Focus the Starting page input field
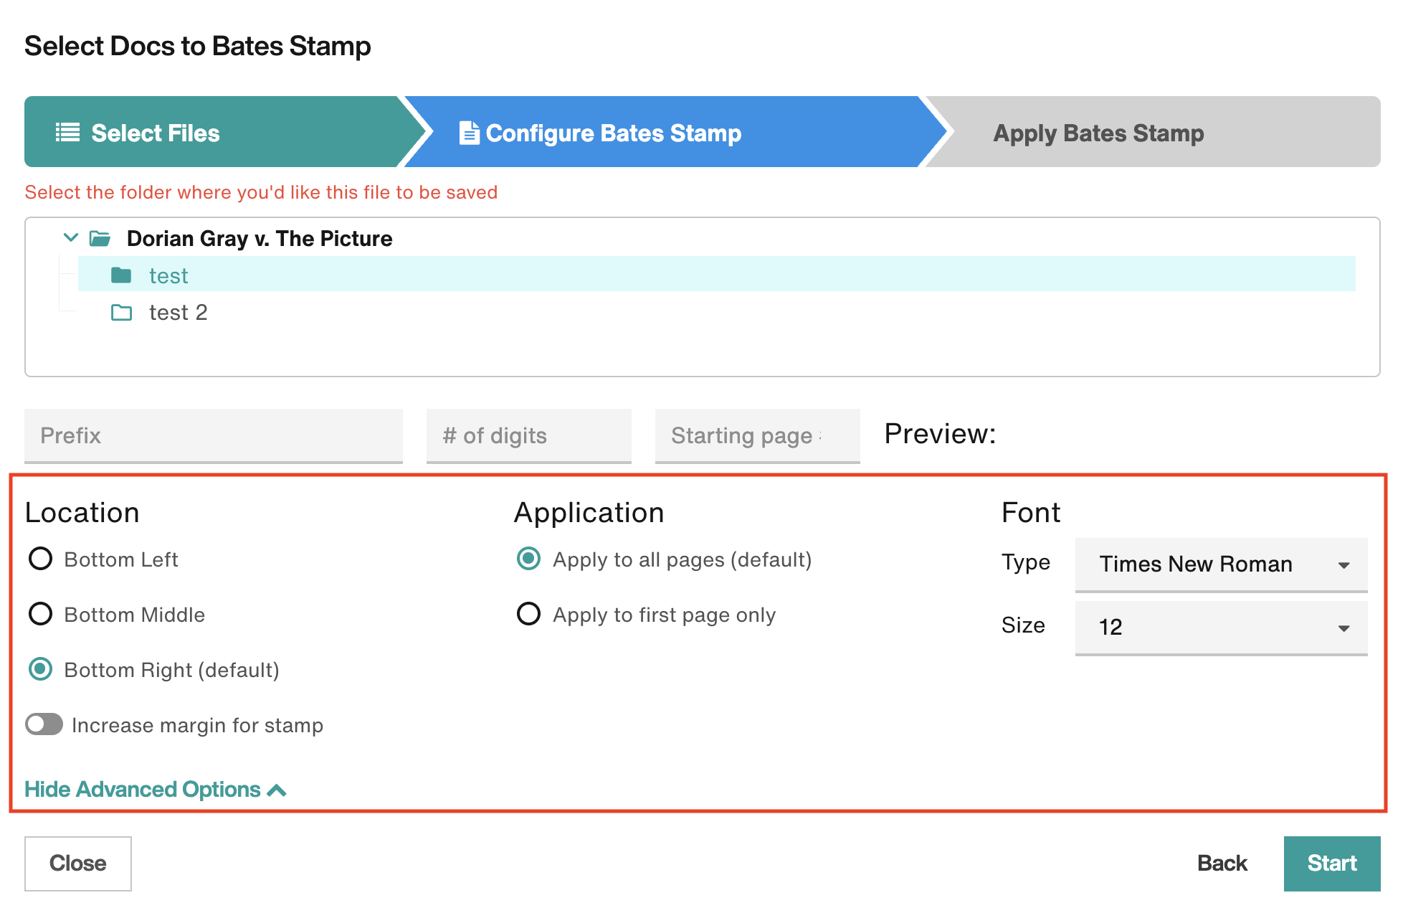The width and height of the screenshot is (1403, 913). 758,436
